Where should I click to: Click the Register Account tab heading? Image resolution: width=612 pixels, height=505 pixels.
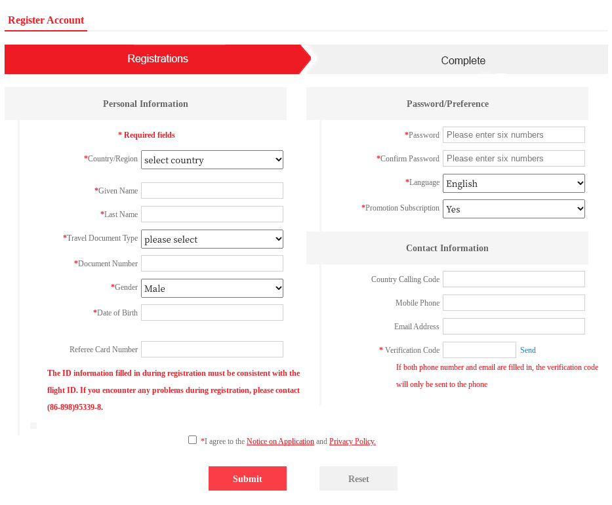pyautogui.click(x=46, y=20)
